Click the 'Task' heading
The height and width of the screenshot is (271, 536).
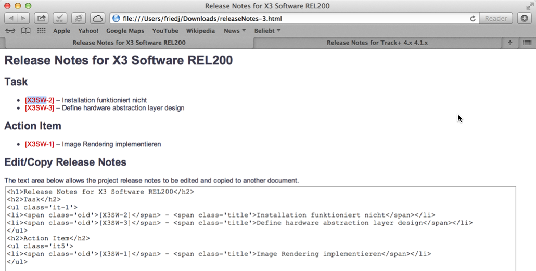[x=16, y=82]
